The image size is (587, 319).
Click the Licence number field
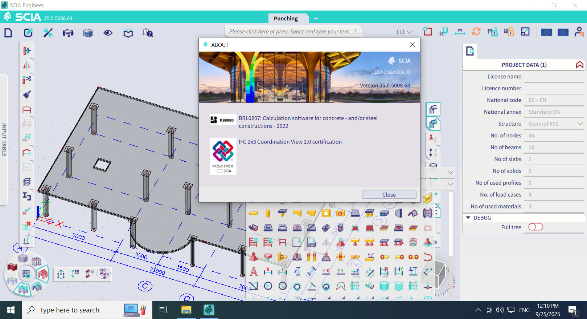point(554,88)
